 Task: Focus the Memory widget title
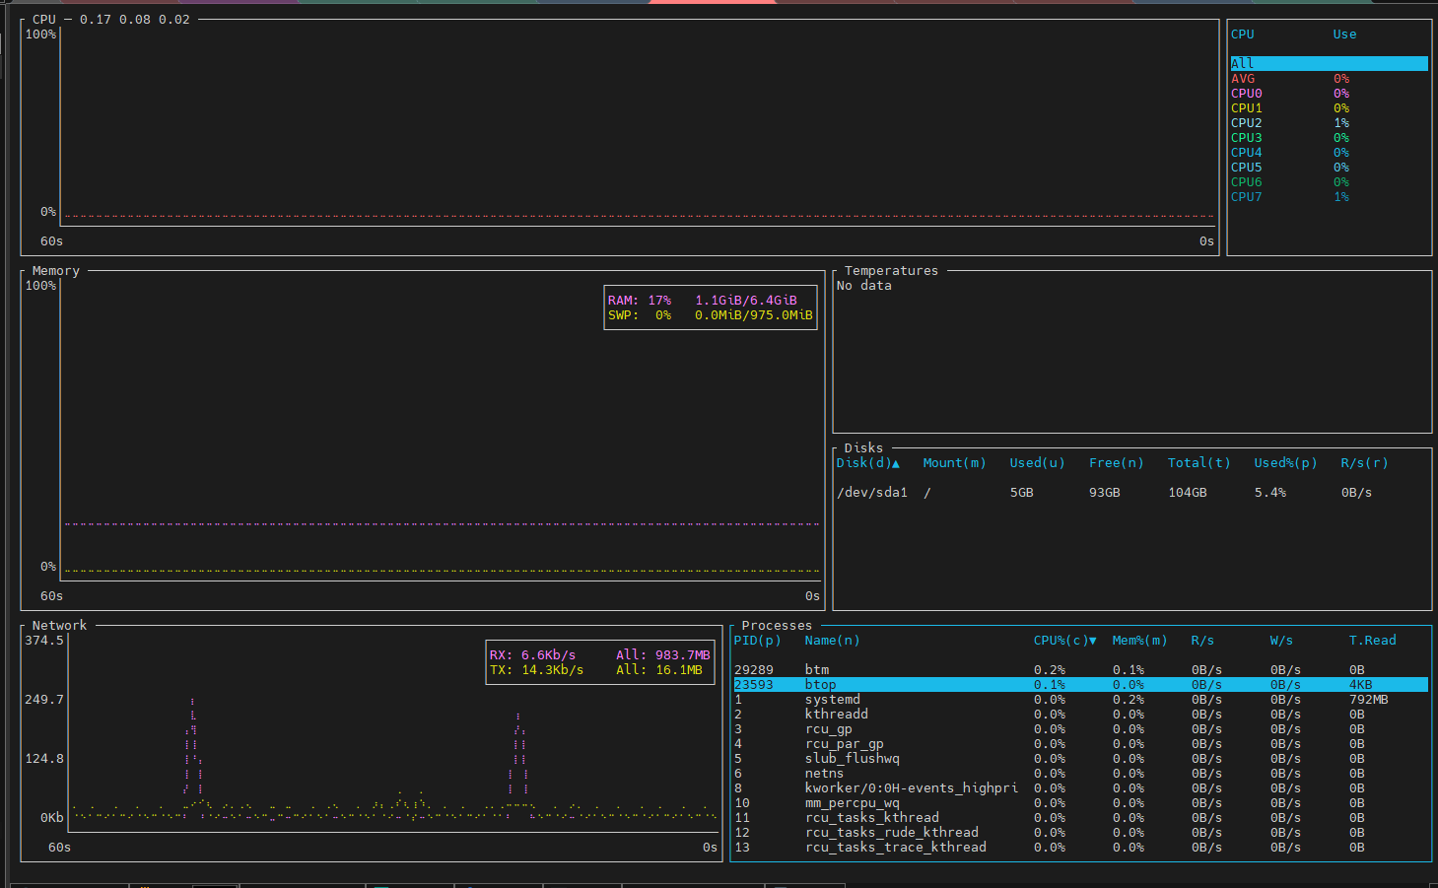click(55, 270)
